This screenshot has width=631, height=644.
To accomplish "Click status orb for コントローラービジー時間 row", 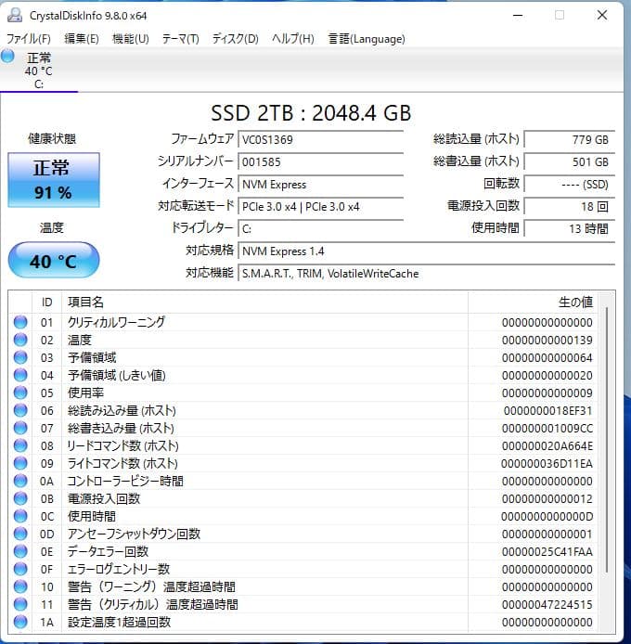I will click(20, 481).
